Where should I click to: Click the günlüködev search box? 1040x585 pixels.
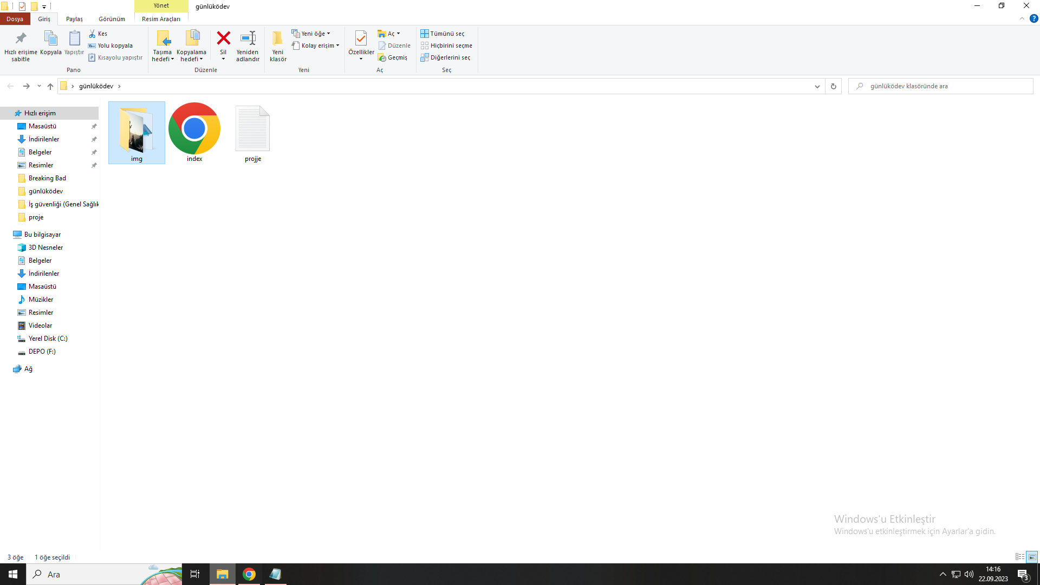942,86
